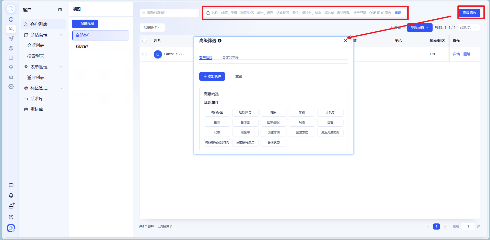Open the bar chart statistics icon
Image resolution: width=490 pixels, height=240 pixels.
pos(11,58)
